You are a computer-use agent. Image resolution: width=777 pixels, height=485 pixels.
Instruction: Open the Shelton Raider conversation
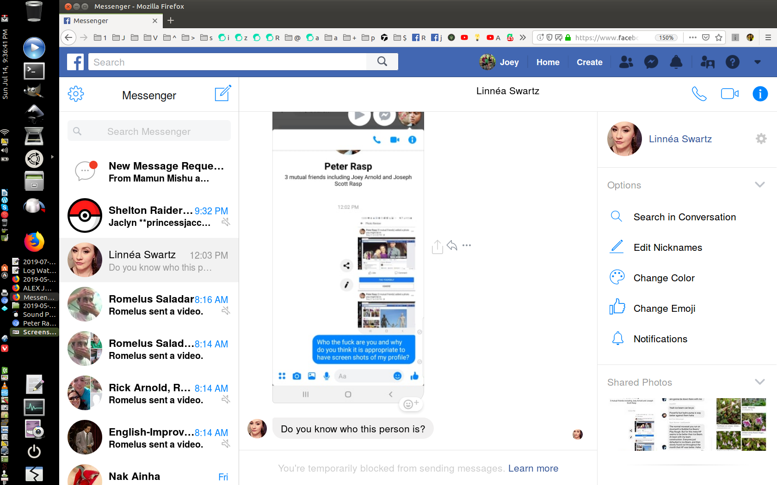point(149,216)
